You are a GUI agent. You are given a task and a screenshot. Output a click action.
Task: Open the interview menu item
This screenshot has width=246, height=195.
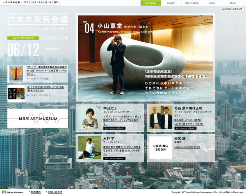pyautogui.click(x=150, y=3)
